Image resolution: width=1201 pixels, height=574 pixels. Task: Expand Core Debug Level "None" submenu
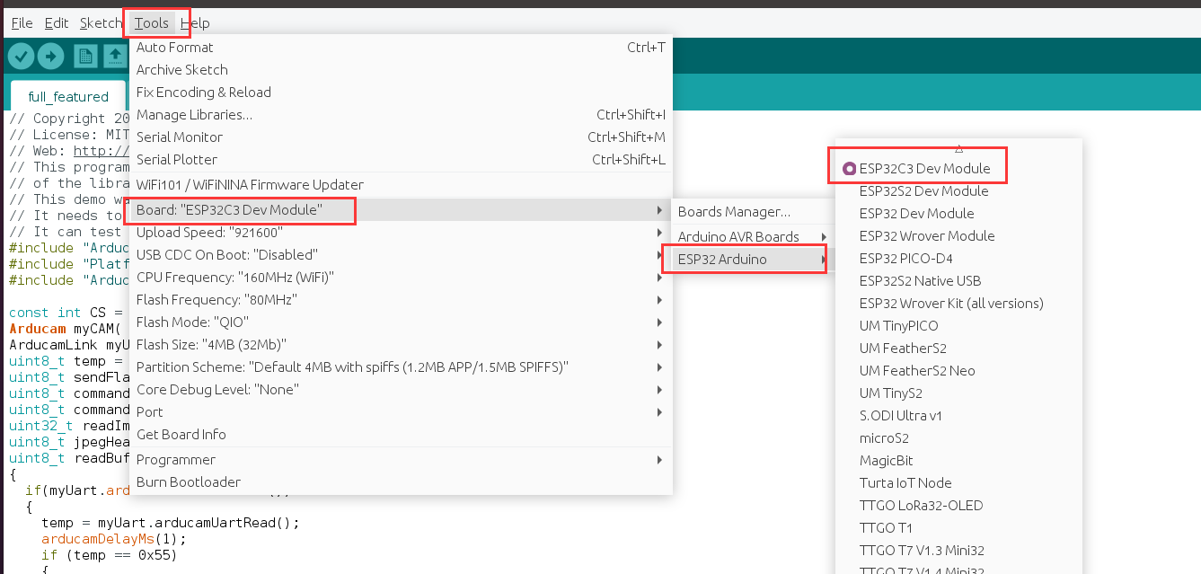point(401,389)
